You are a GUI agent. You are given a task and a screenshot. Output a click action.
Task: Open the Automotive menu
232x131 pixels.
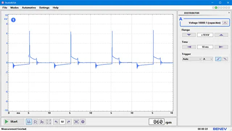tap(29, 8)
